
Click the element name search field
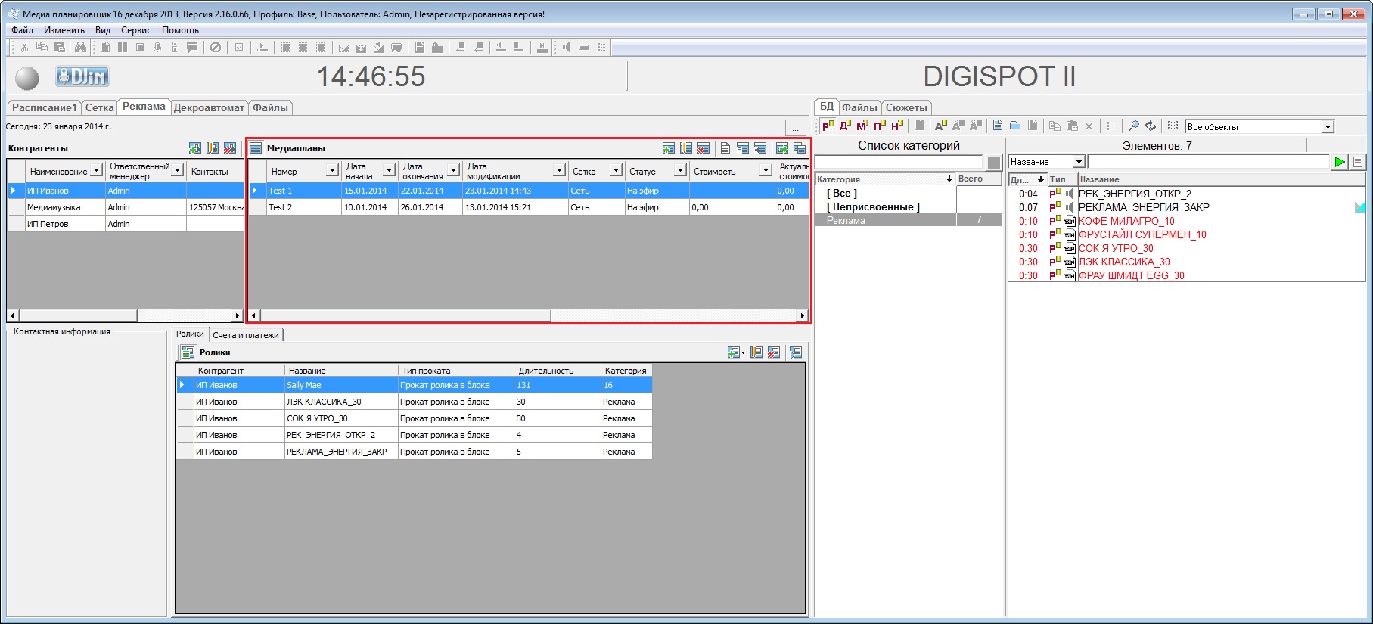tap(1208, 162)
